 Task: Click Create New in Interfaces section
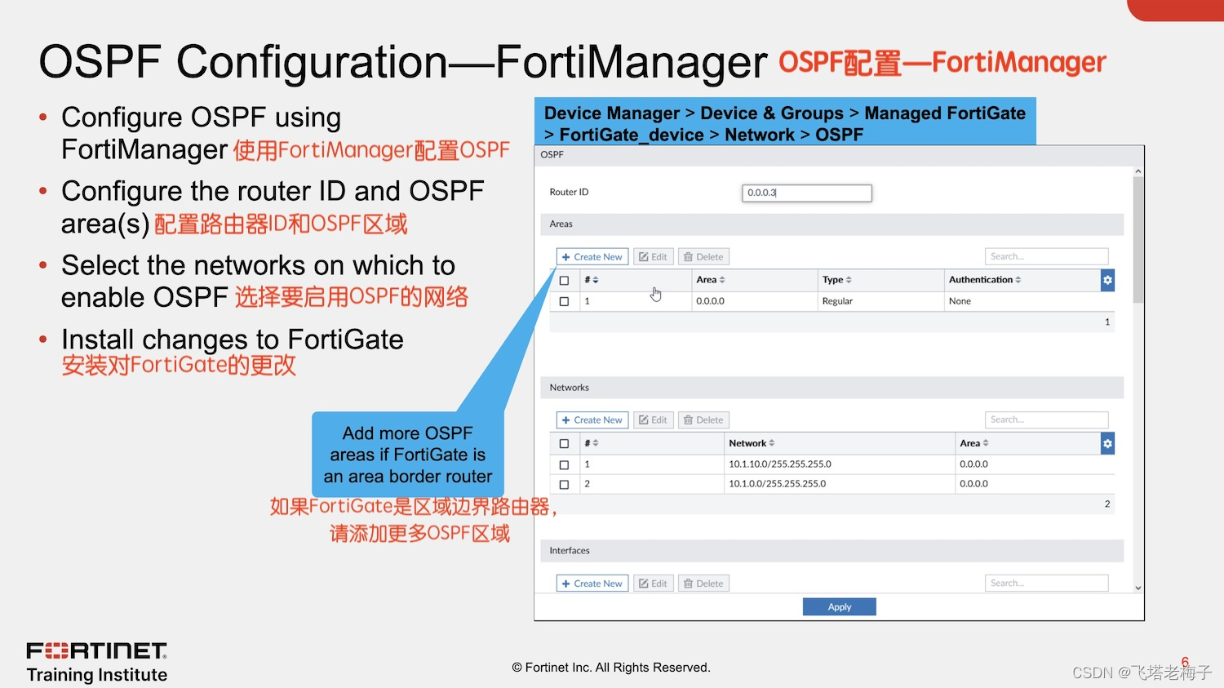tap(592, 584)
